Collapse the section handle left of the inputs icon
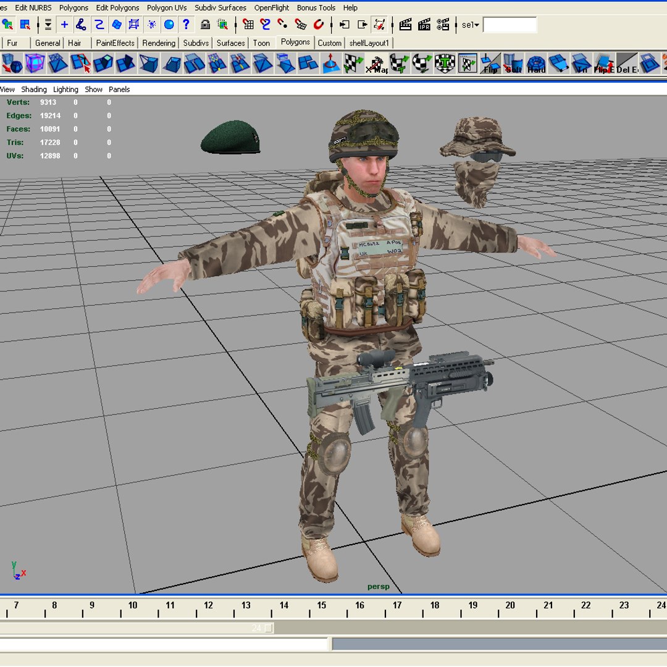The height and width of the screenshot is (667, 667). click(332, 25)
